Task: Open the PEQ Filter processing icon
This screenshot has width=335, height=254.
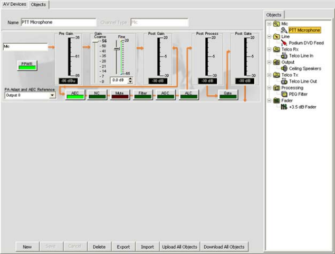Action: coord(283,94)
